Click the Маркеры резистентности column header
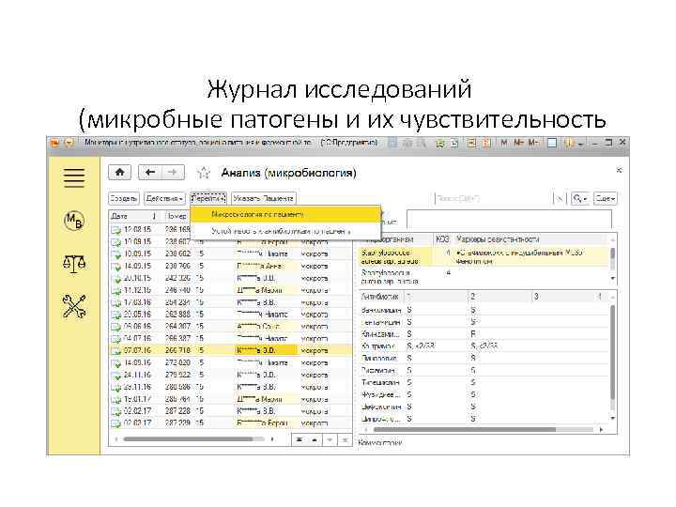 pos(498,239)
